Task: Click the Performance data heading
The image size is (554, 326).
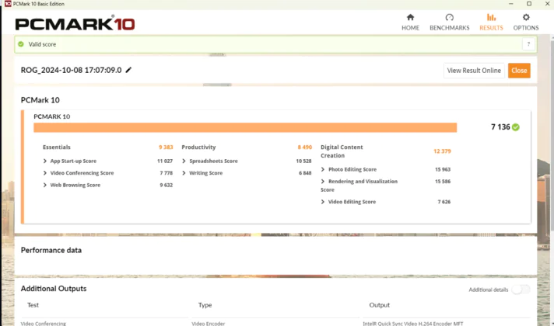Action: coord(51,250)
